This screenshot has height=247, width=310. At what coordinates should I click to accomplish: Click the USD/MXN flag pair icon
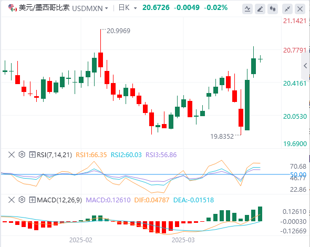13,8
